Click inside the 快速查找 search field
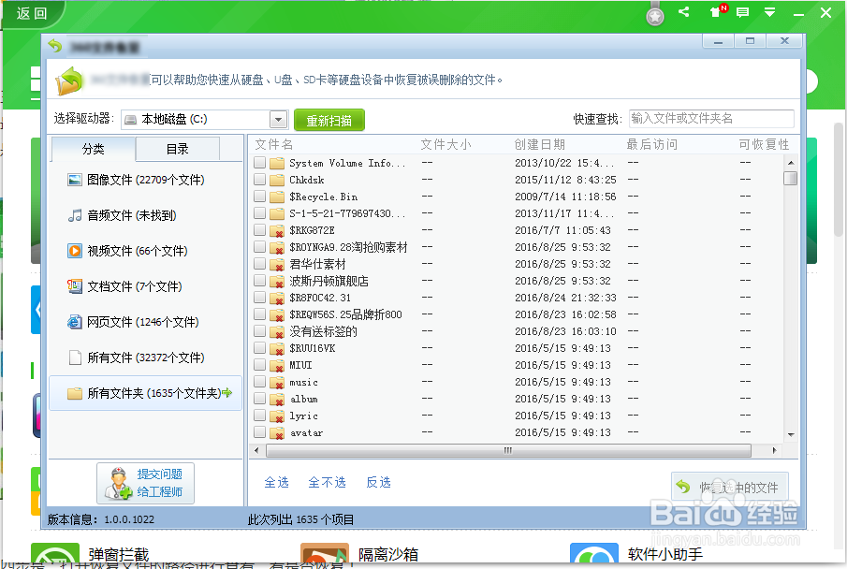847x569 pixels. click(711, 119)
